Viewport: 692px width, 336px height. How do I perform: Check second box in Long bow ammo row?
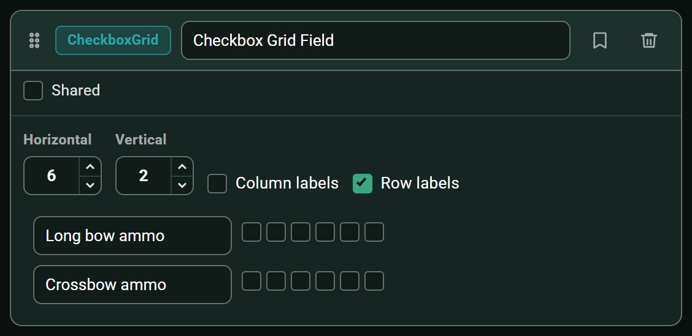click(x=276, y=232)
